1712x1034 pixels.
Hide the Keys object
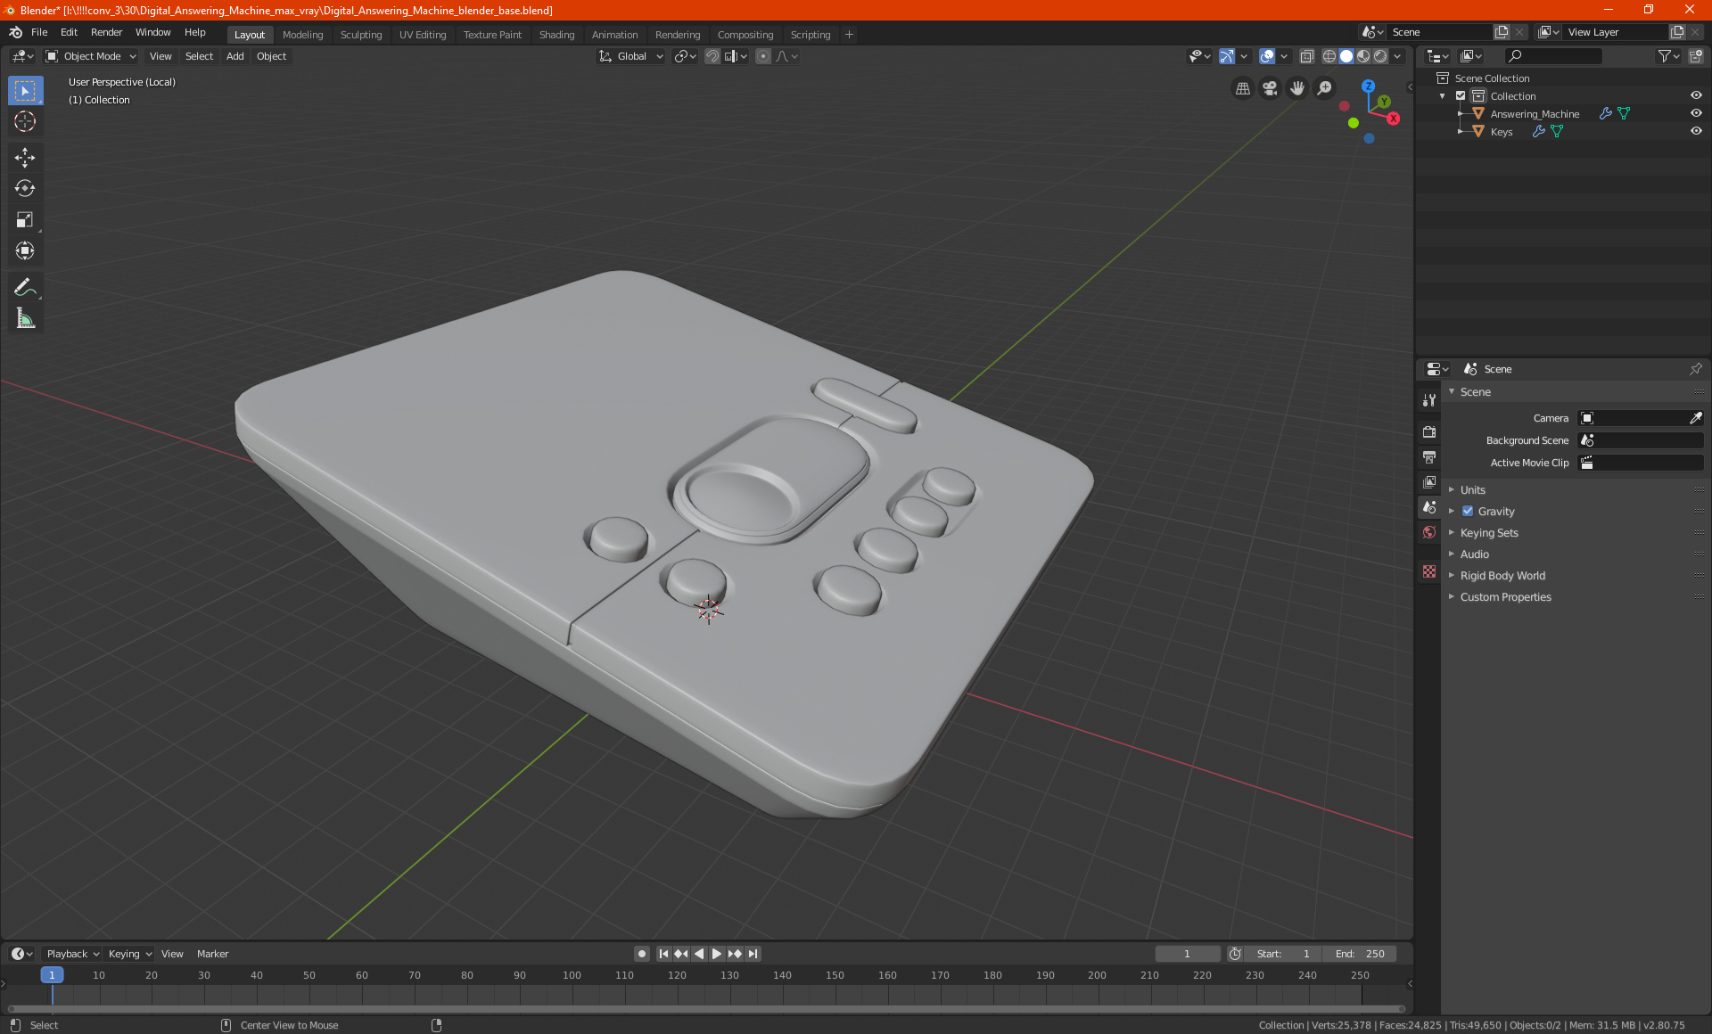coord(1695,131)
